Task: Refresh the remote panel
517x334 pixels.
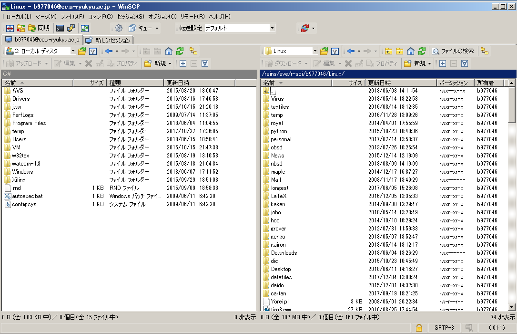Action: (x=422, y=51)
